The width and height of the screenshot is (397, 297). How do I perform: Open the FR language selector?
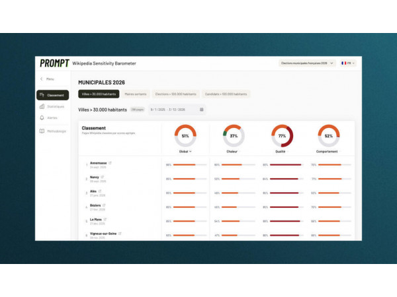pos(347,63)
